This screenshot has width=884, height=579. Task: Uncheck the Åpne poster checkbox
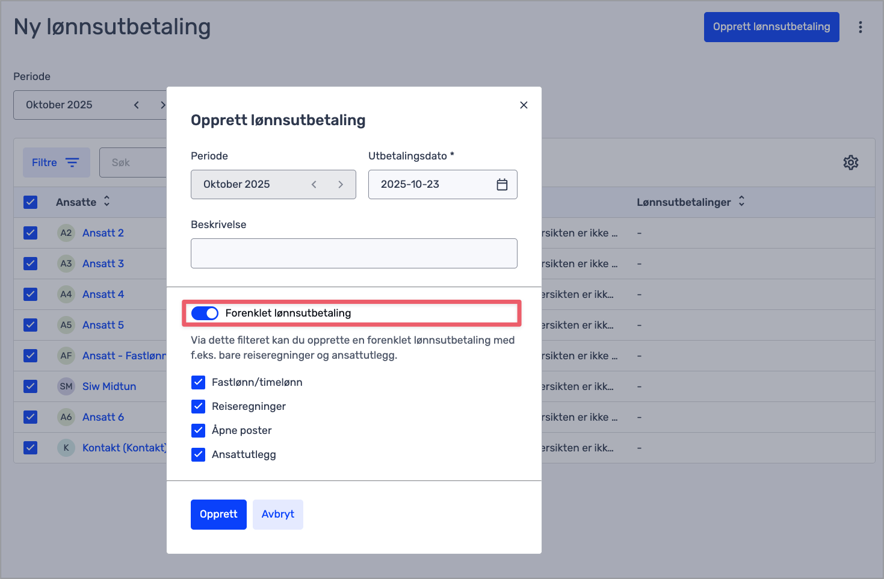click(x=199, y=430)
